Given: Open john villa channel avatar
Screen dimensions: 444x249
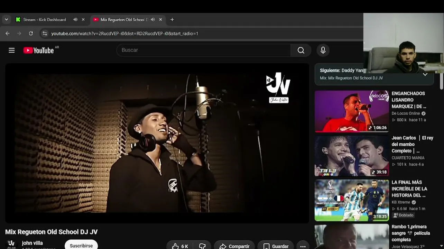Looking at the screenshot, I should [x=11, y=244].
